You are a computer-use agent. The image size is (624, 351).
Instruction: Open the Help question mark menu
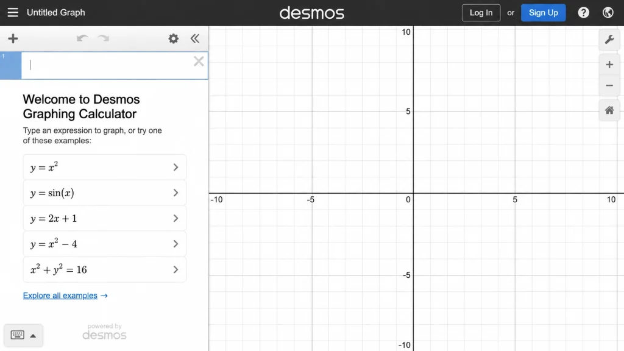(x=583, y=13)
